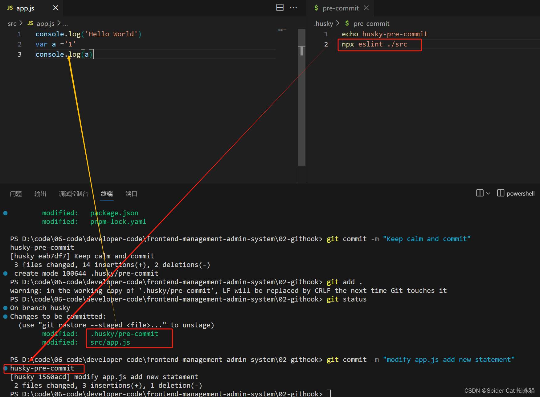Open the split terminal dropdown arrow
This screenshot has height=397, width=540.
pyautogui.click(x=488, y=193)
